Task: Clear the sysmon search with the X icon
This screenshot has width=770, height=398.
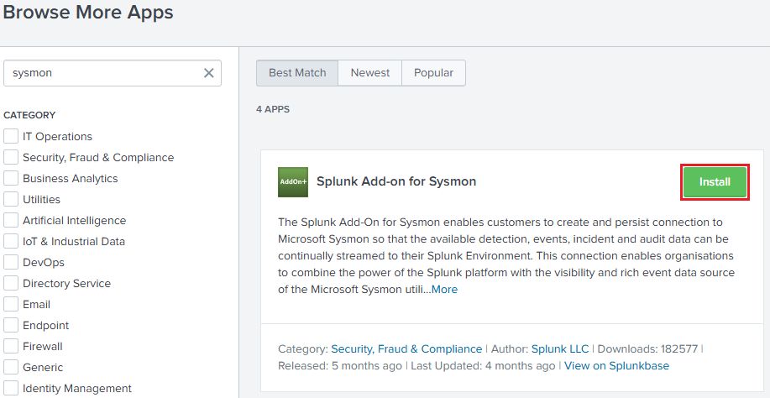Action: pyautogui.click(x=209, y=73)
